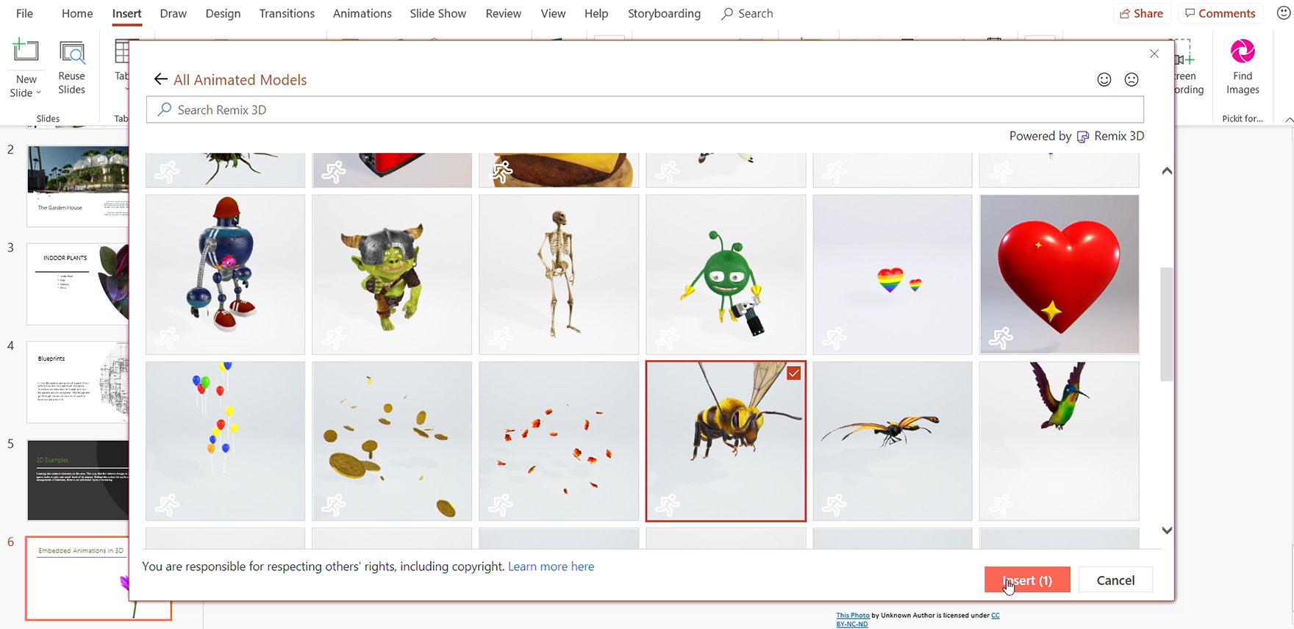This screenshot has height=629, width=1294.
Task: Switch to the Design tab
Action: pyautogui.click(x=223, y=13)
